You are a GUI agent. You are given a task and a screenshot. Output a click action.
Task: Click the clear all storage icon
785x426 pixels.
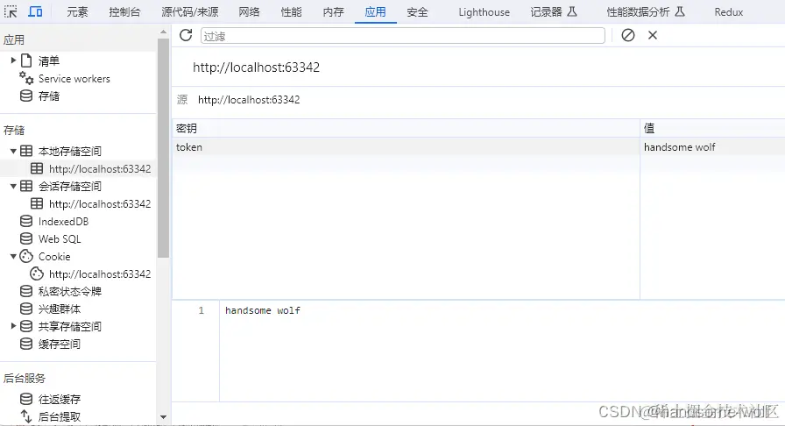(x=628, y=35)
